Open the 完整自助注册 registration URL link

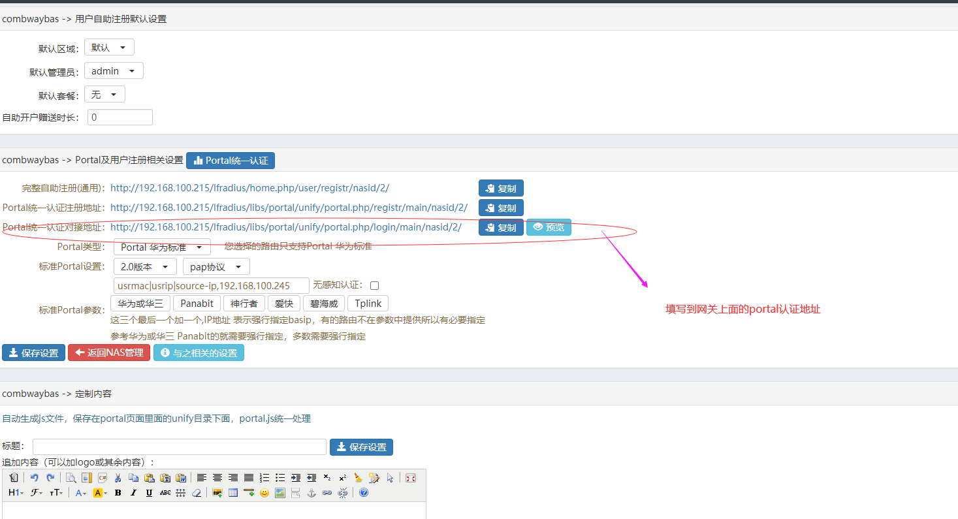pyautogui.click(x=249, y=188)
